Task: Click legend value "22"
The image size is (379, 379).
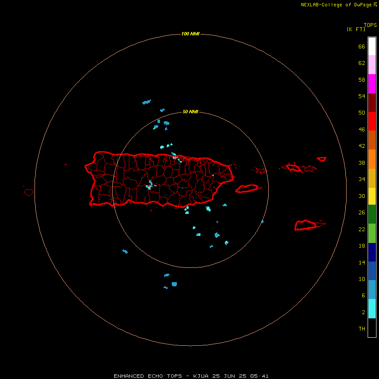Action: 362,230
